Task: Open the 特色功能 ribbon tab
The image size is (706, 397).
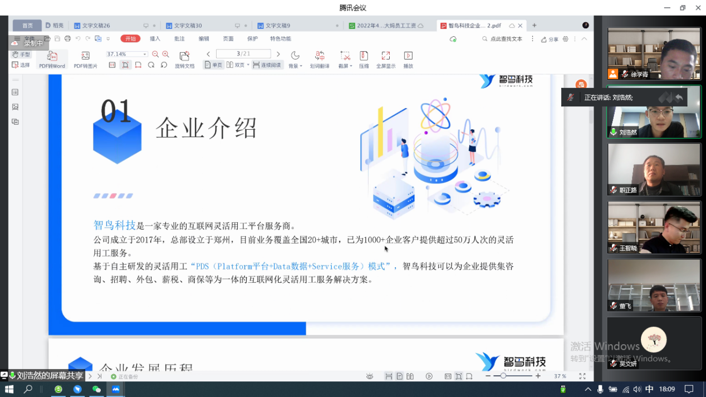Action: (x=281, y=39)
